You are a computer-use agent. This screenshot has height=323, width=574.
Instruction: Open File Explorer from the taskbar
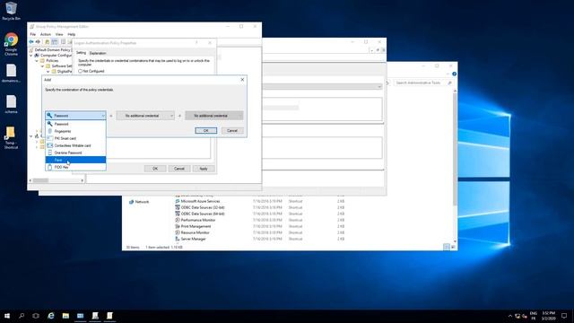(65, 316)
